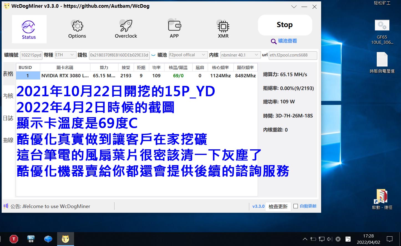Viewport: 401px width, 246px height.
Task: Click the 核溫/顯溫 column header
Action: click(x=178, y=68)
